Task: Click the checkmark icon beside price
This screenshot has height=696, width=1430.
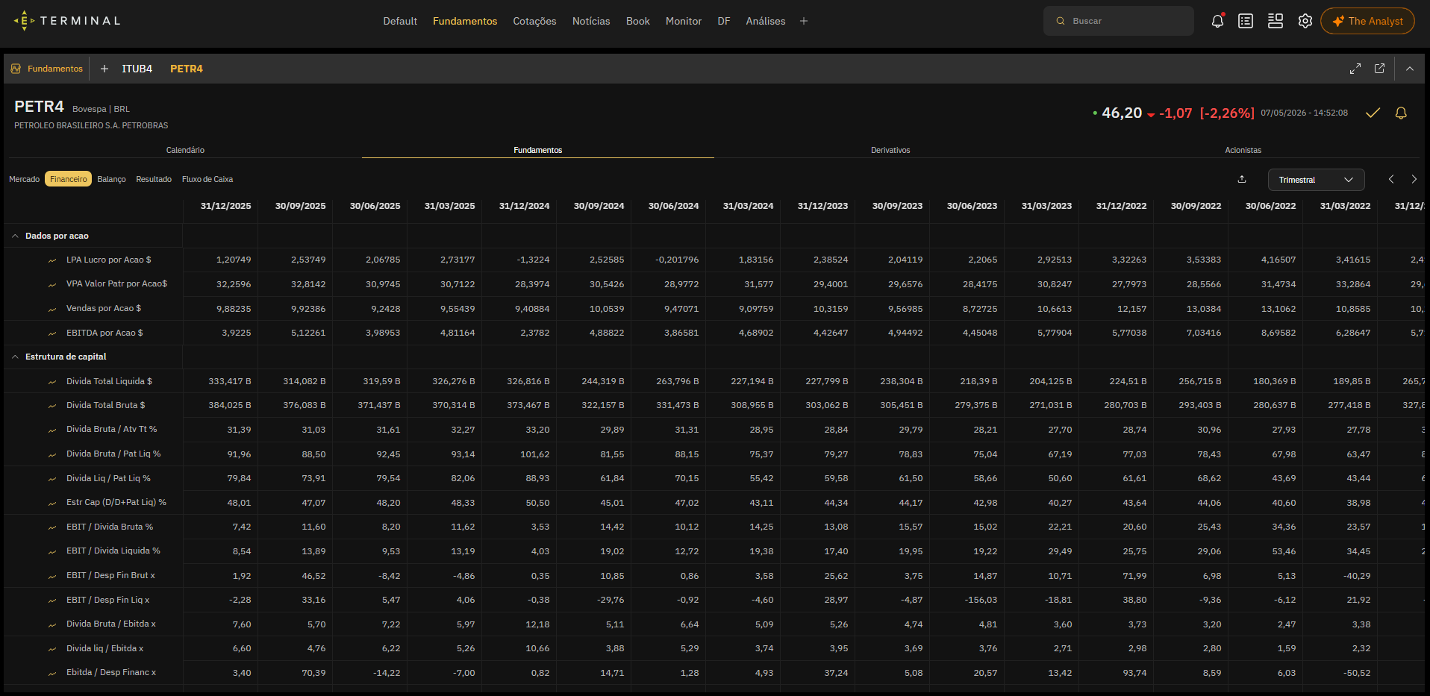Action: [1373, 113]
